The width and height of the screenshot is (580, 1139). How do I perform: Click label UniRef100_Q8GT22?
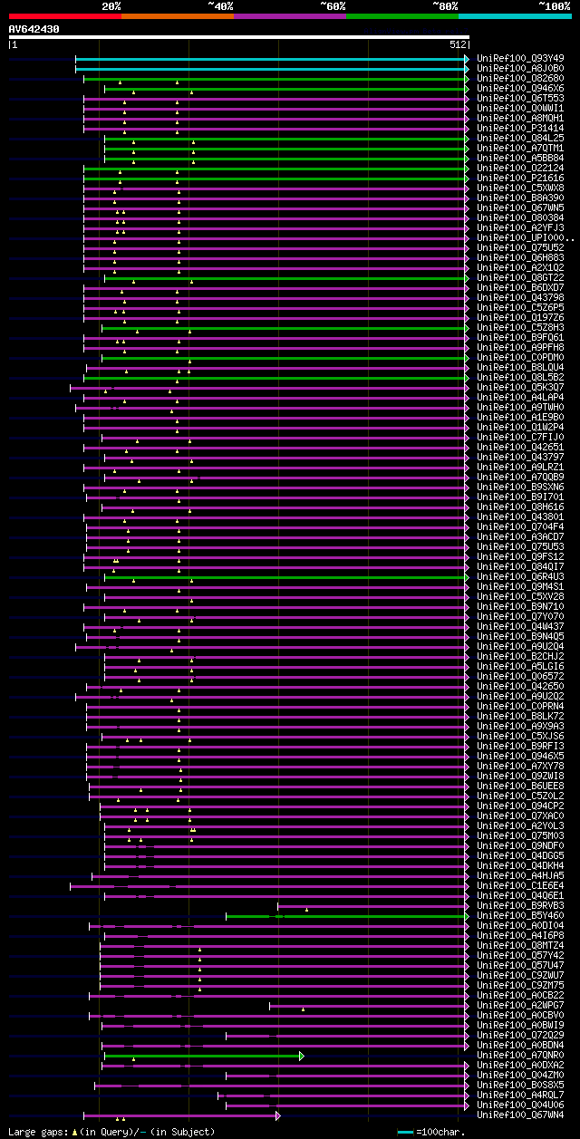[x=520, y=278]
